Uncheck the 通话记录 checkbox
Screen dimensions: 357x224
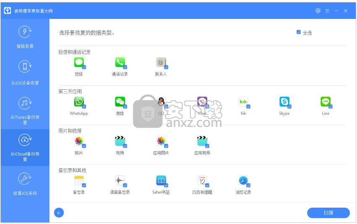125,67
